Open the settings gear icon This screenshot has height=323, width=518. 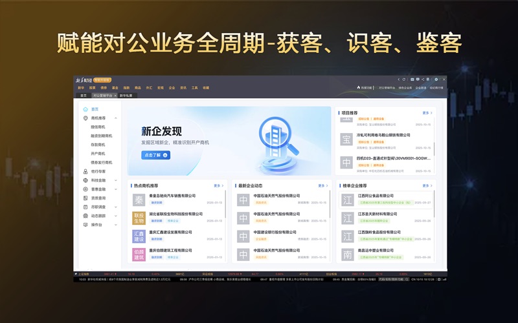(x=436, y=79)
